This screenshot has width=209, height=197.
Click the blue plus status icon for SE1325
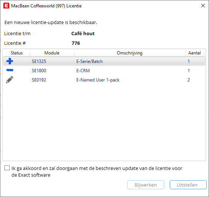pyautogui.click(x=10, y=61)
